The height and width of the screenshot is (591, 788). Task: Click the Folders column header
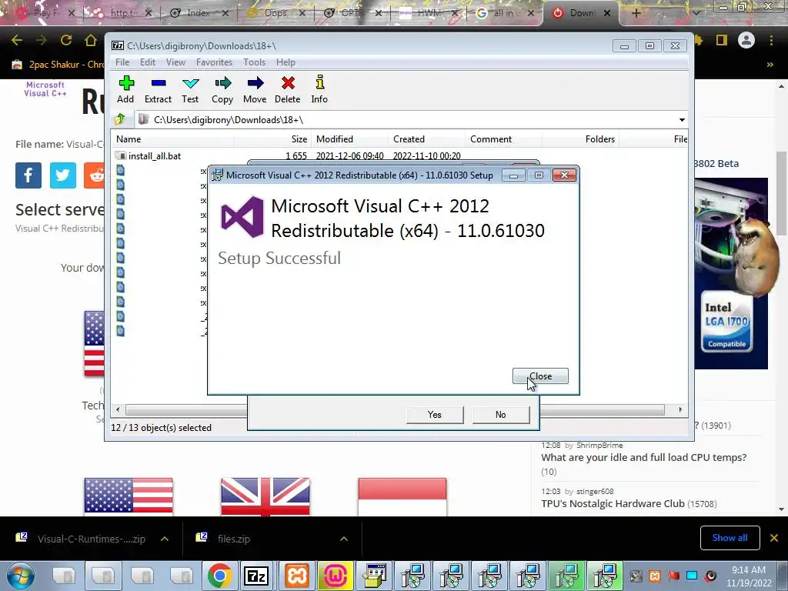point(580,139)
